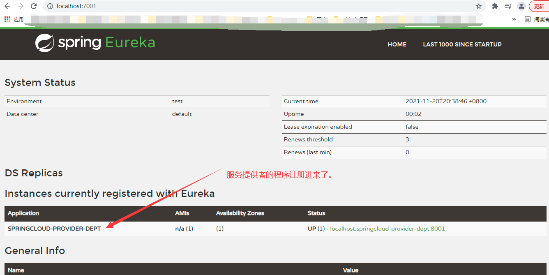View site information for localhost
Screen dimensions: 549x275
coord(50,6)
